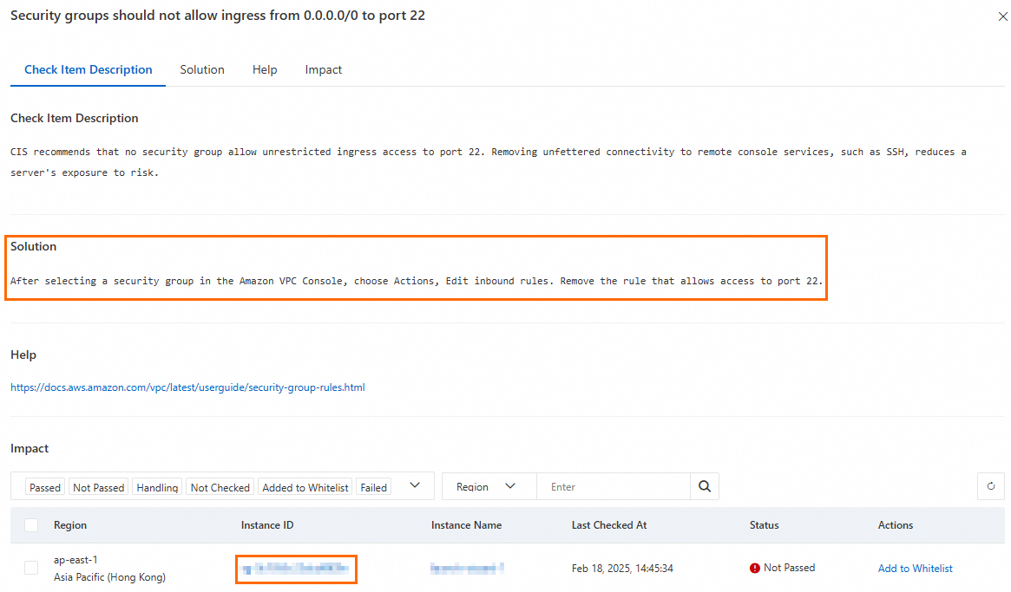Expand the status filter dropdown arrow
Viewport: 1011px width, 592px height.
415,485
